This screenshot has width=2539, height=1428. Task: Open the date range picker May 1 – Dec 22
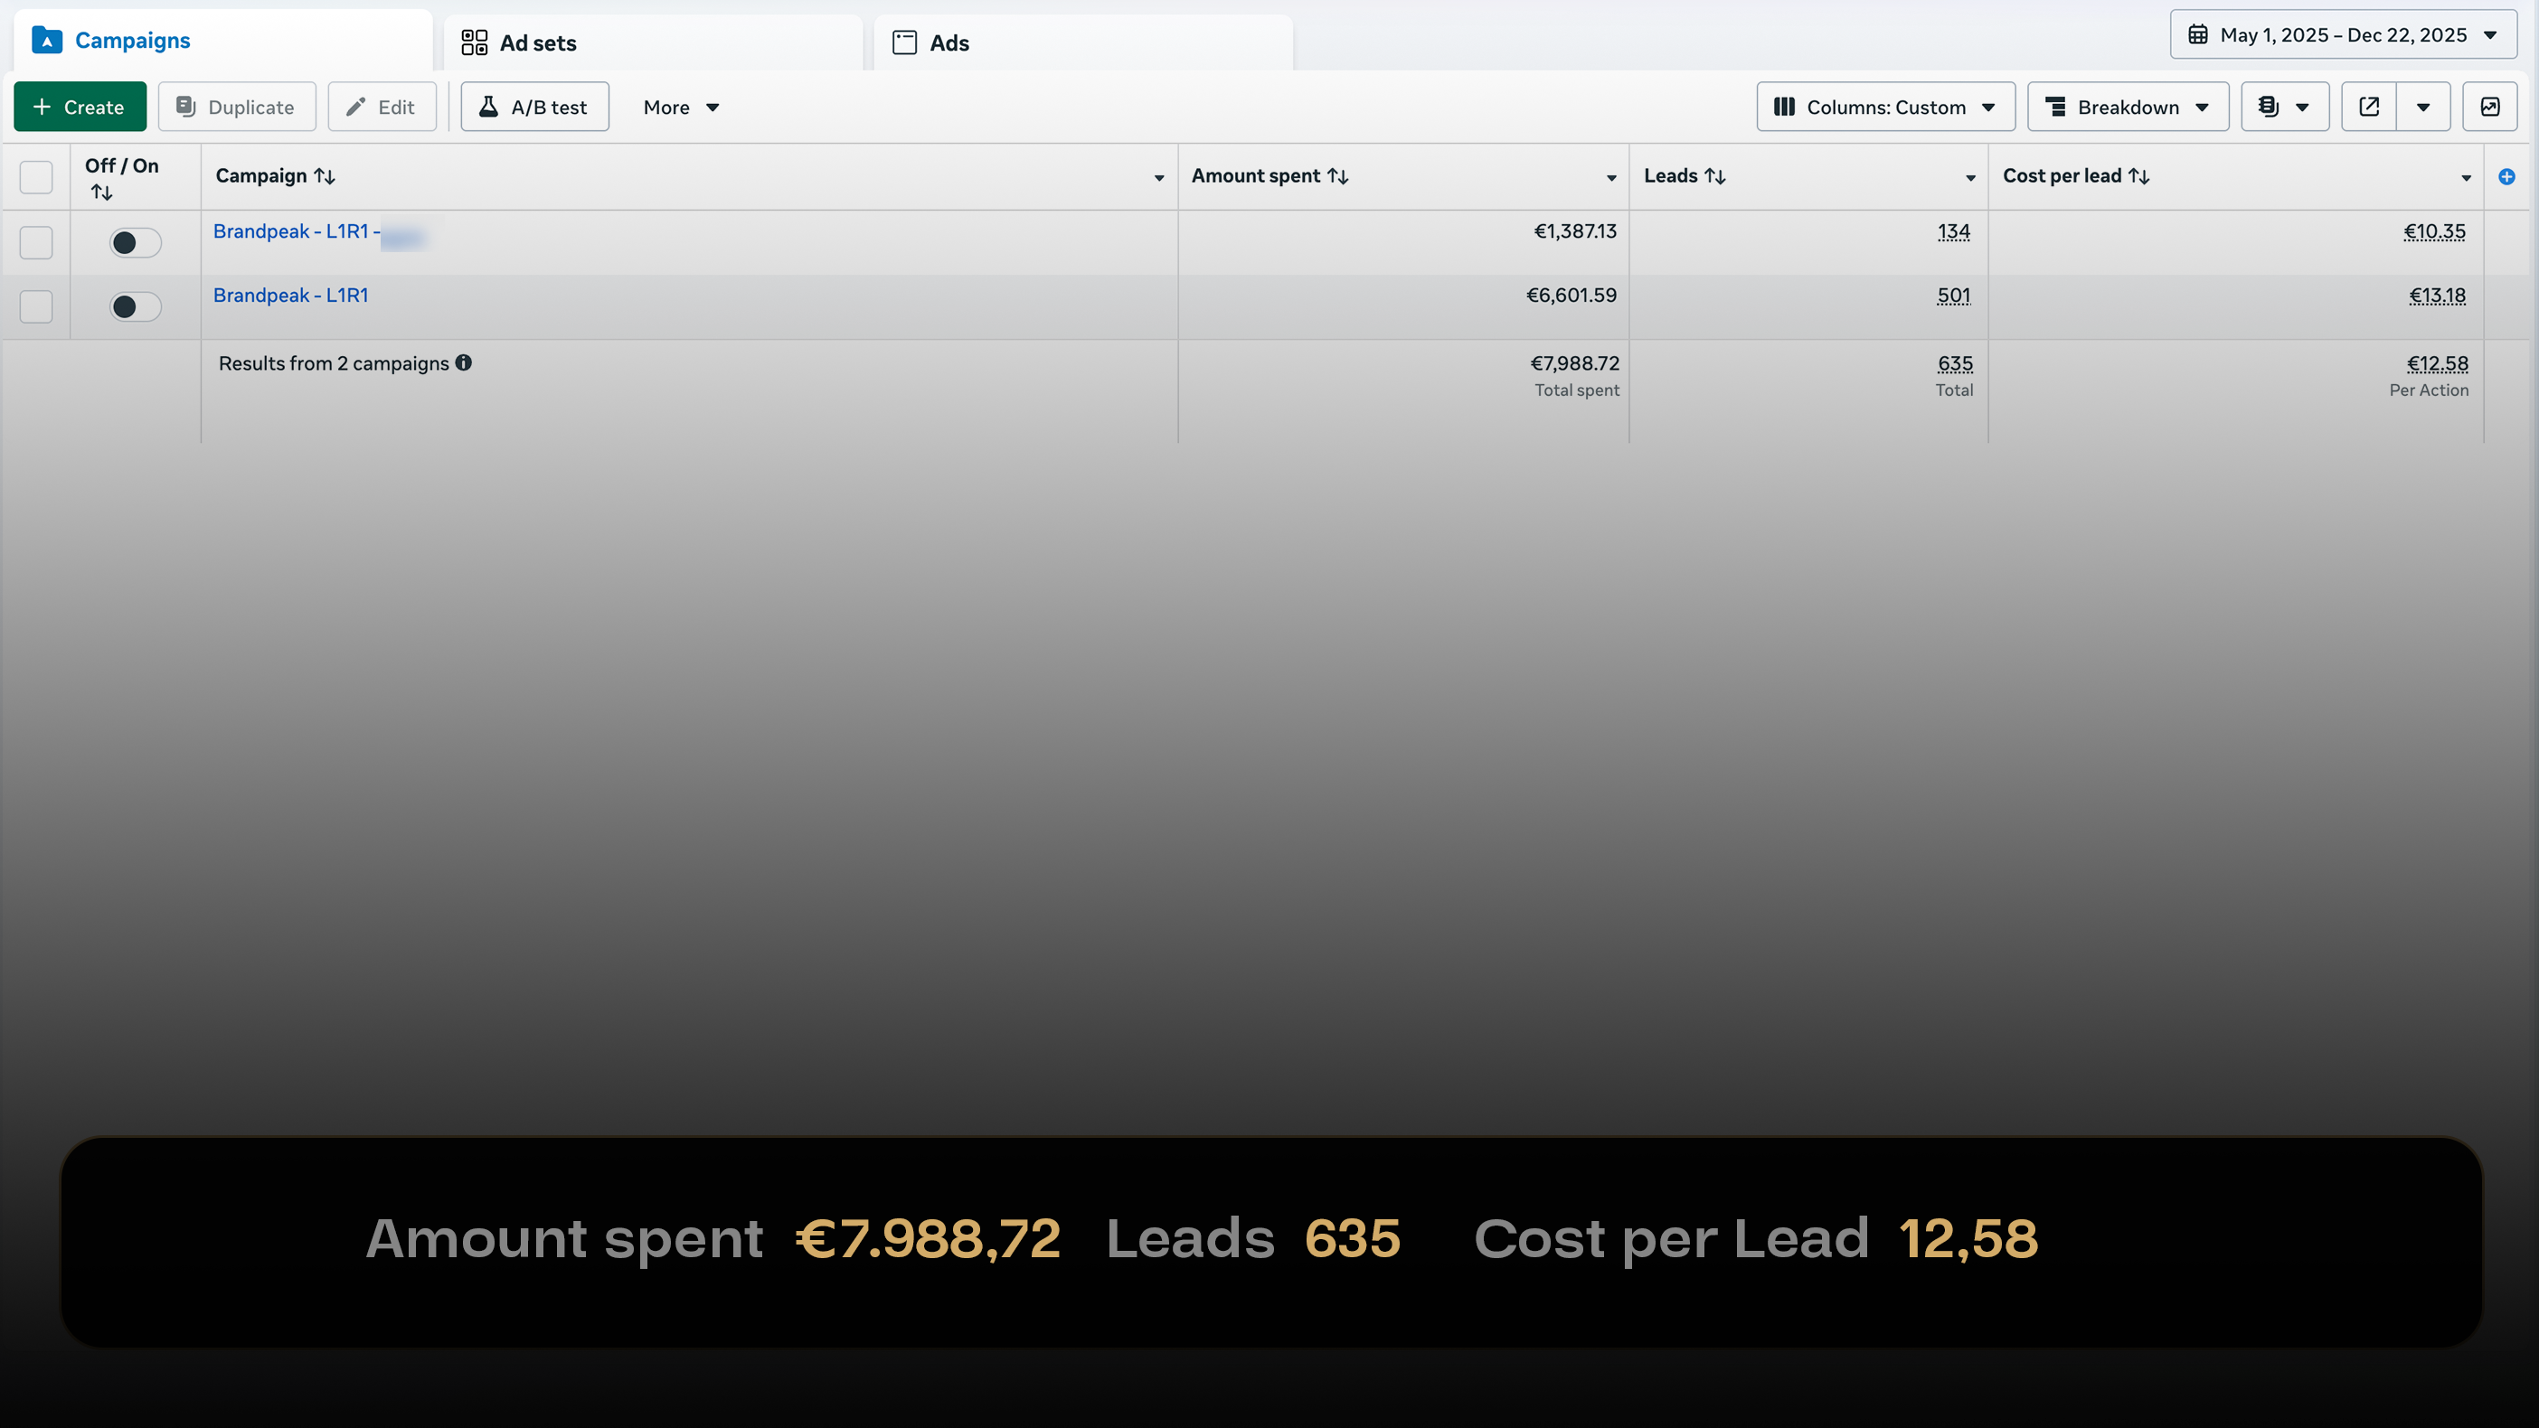tap(2342, 35)
